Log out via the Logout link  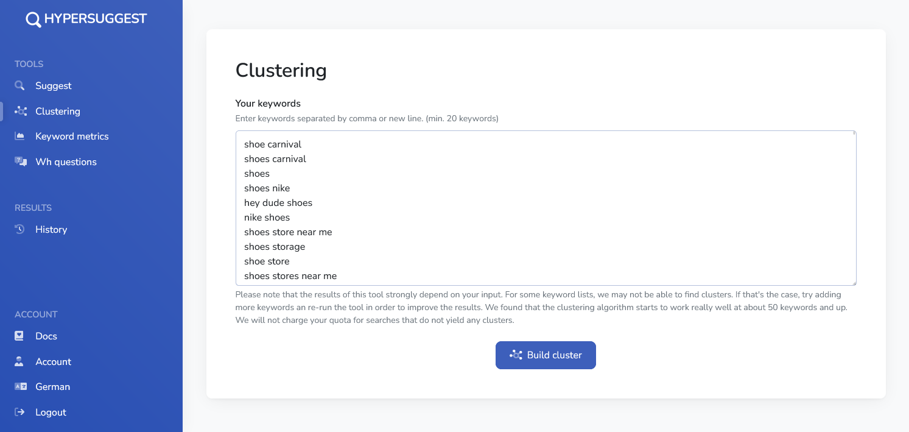tap(51, 412)
